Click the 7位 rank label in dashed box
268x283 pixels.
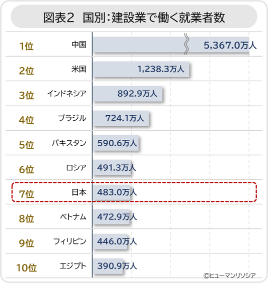coord(26,194)
